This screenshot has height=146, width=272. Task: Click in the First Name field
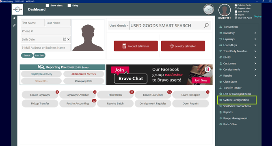click(32, 23)
